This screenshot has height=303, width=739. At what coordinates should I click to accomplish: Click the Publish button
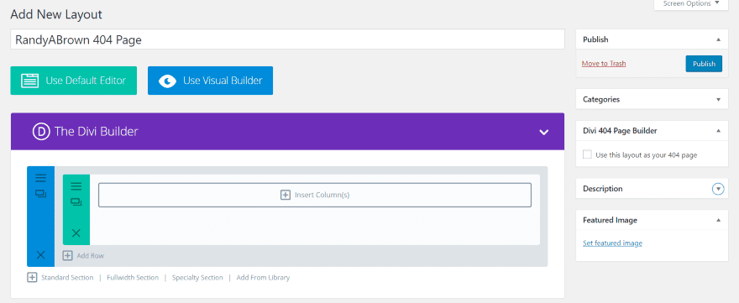tap(704, 64)
